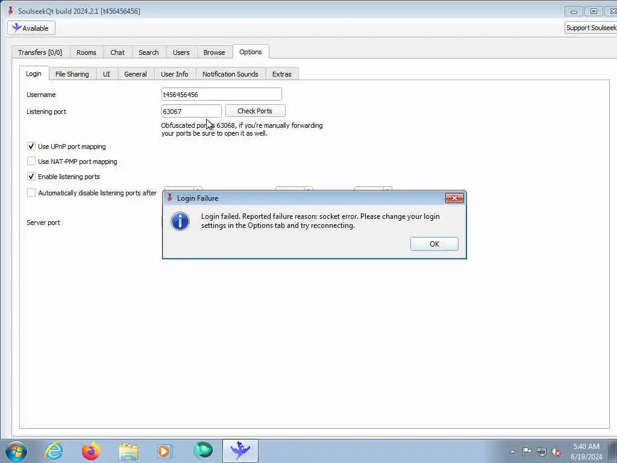Click the Soulseek bird icon in taskbar
The image size is (617, 463).
(x=240, y=451)
